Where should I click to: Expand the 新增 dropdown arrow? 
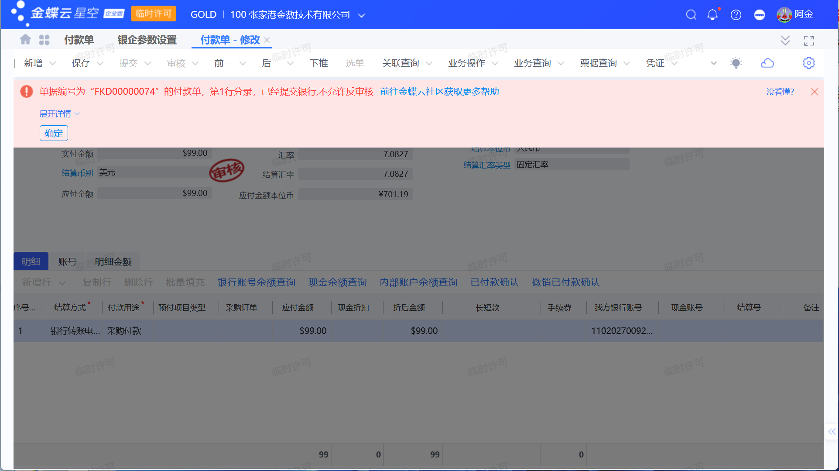click(x=53, y=63)
